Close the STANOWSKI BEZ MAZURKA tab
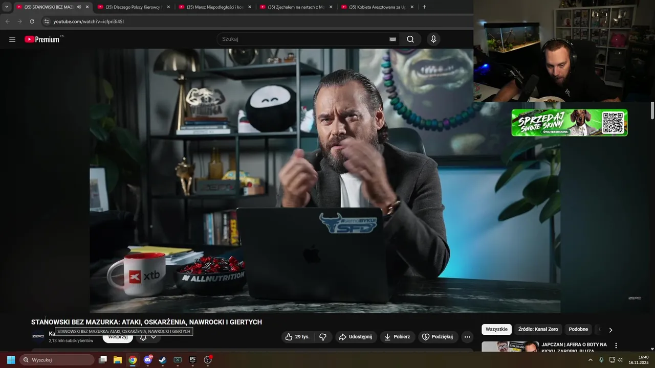Screen dimensions: 655x368 pyautogui.click(x=87, y=7)
